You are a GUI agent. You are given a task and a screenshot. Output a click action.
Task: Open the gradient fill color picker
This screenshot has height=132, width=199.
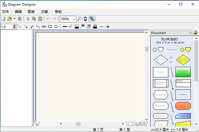(x=89, y=27)
